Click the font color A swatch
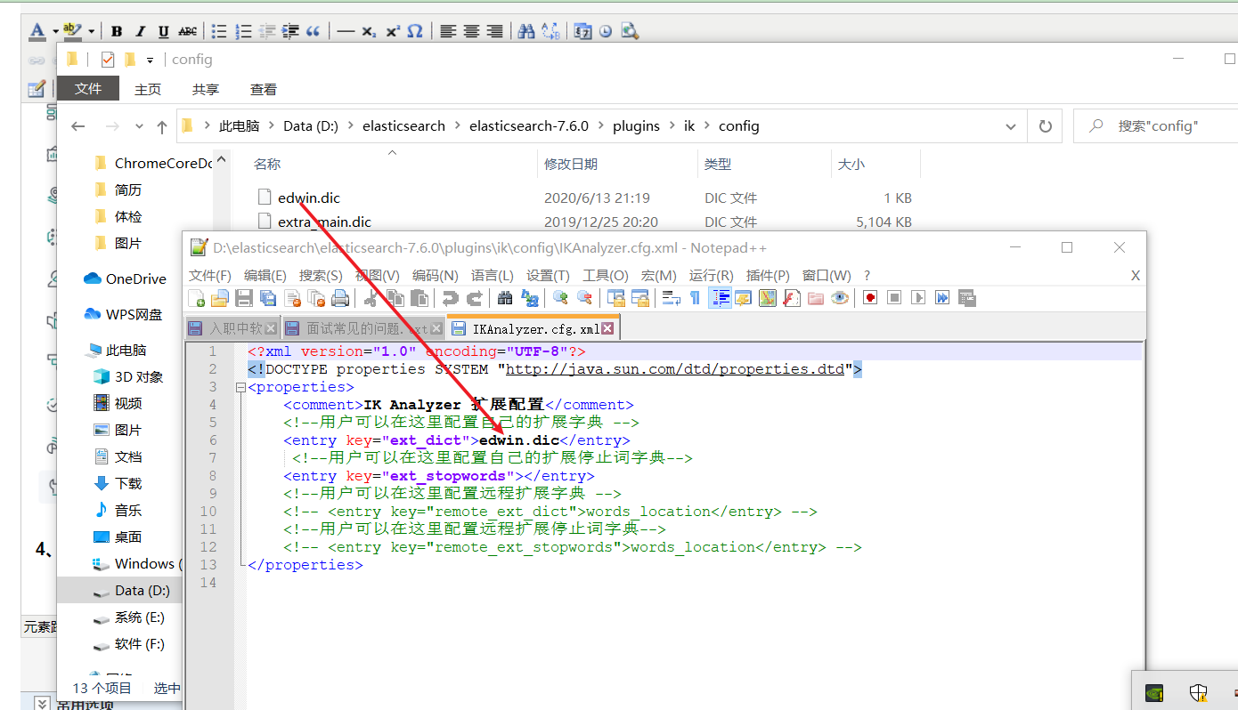This screenshot has width=1238, height=710. click(x=37, y=31)
